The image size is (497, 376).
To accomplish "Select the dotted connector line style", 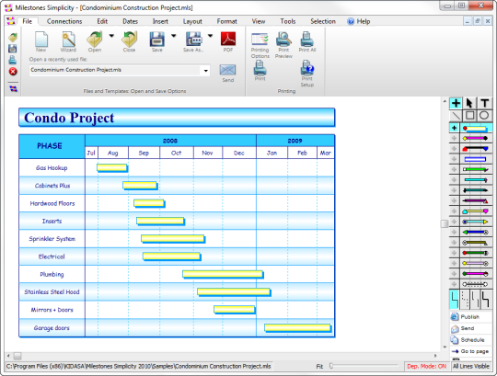I will (465, 299).
